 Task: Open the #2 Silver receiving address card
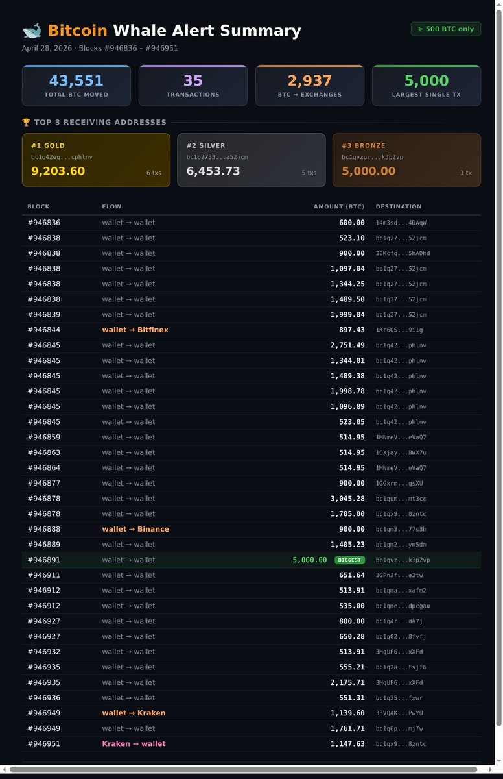[251, 160]
